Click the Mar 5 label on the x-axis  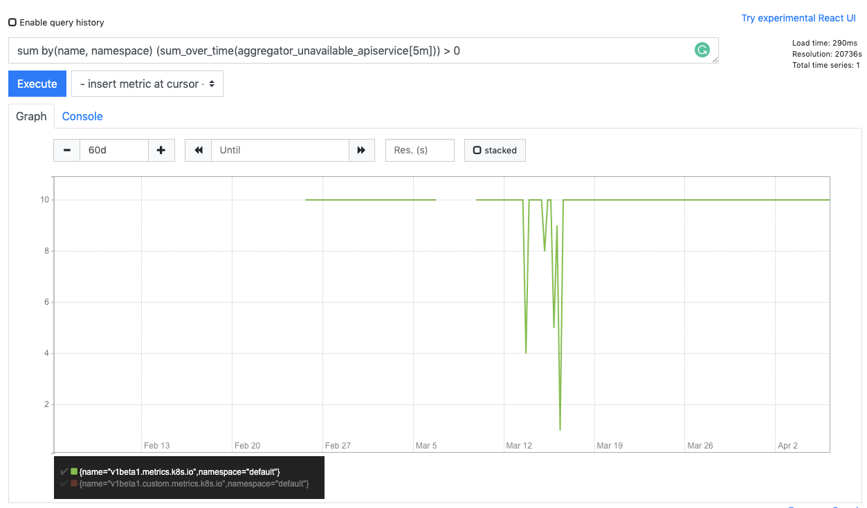[426, 446]
